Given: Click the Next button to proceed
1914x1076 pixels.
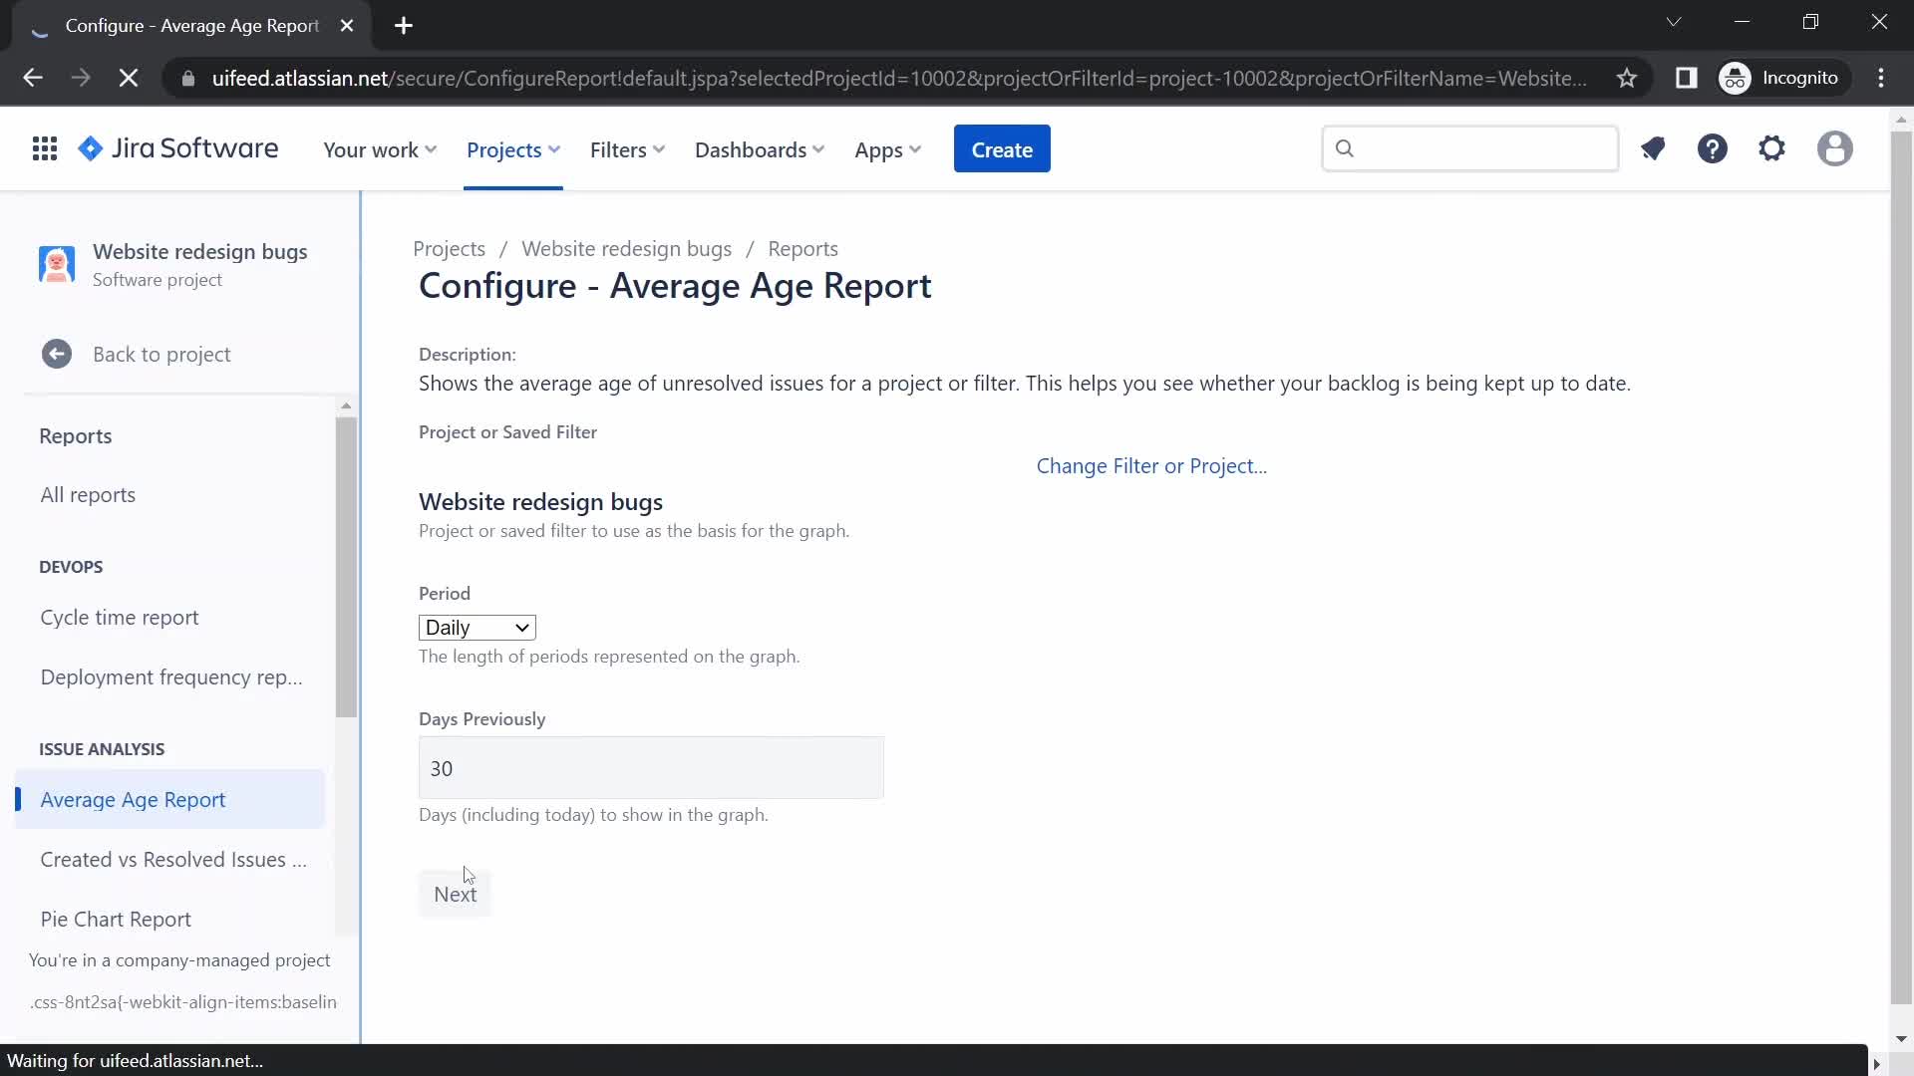Looking at the screenshot, I should [x=457, y=894].
